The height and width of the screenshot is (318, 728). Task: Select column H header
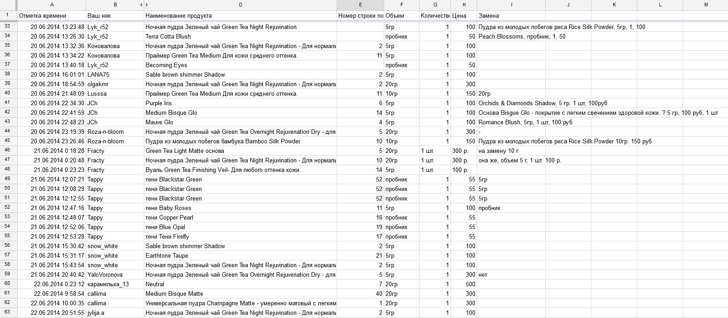[464, 5]
